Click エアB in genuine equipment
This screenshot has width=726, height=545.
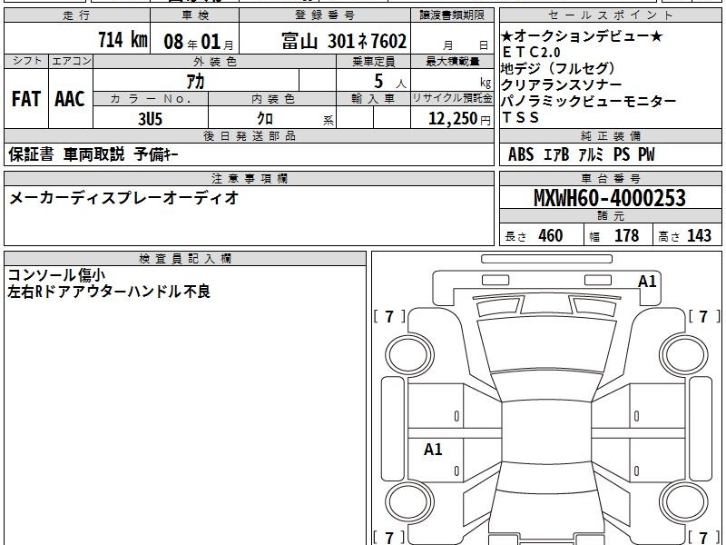pyautogui.click(x=556, y=154)
